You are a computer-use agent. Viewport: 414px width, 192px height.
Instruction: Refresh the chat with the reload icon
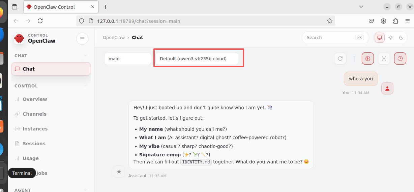point(340,59)
